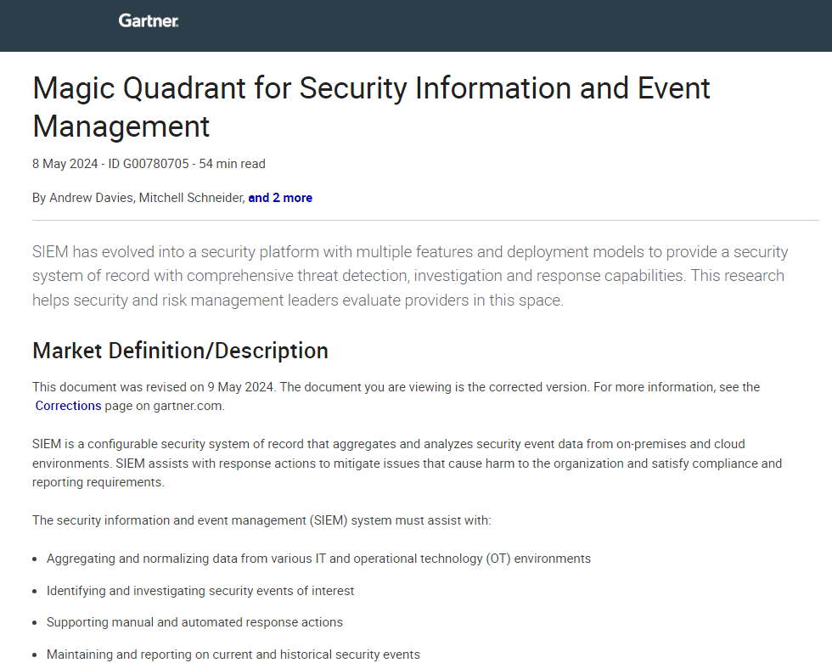Click the "Supporting manual and automated response" bullet

[194, 622]
